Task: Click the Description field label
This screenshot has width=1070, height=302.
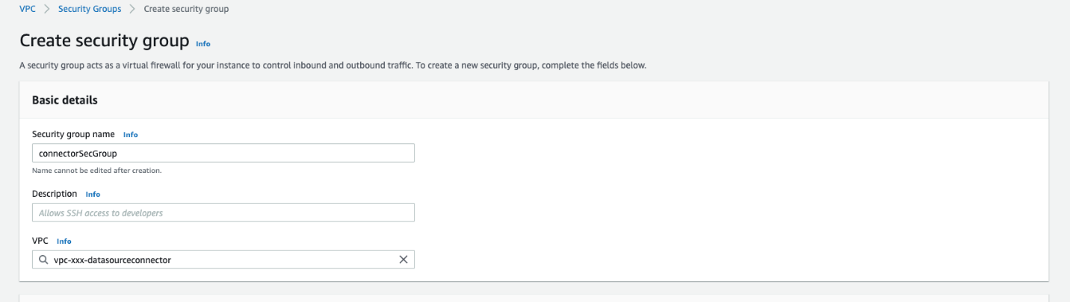Action: point(55,194)
